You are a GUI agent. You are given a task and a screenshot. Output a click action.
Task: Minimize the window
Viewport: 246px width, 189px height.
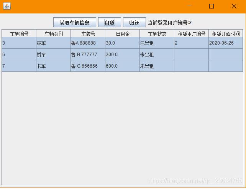click(189, 6)
